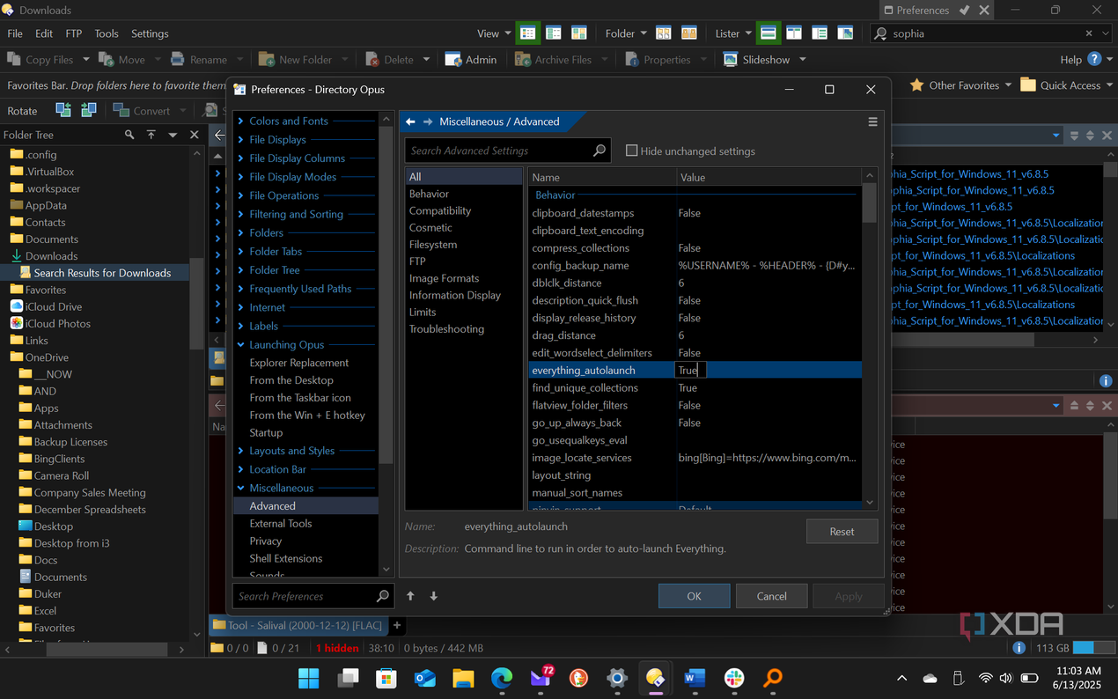Click the Reset button

coord(842,531)
